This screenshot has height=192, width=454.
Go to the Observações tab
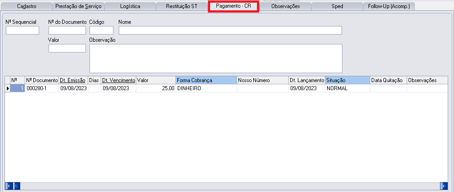click(285, 6)
